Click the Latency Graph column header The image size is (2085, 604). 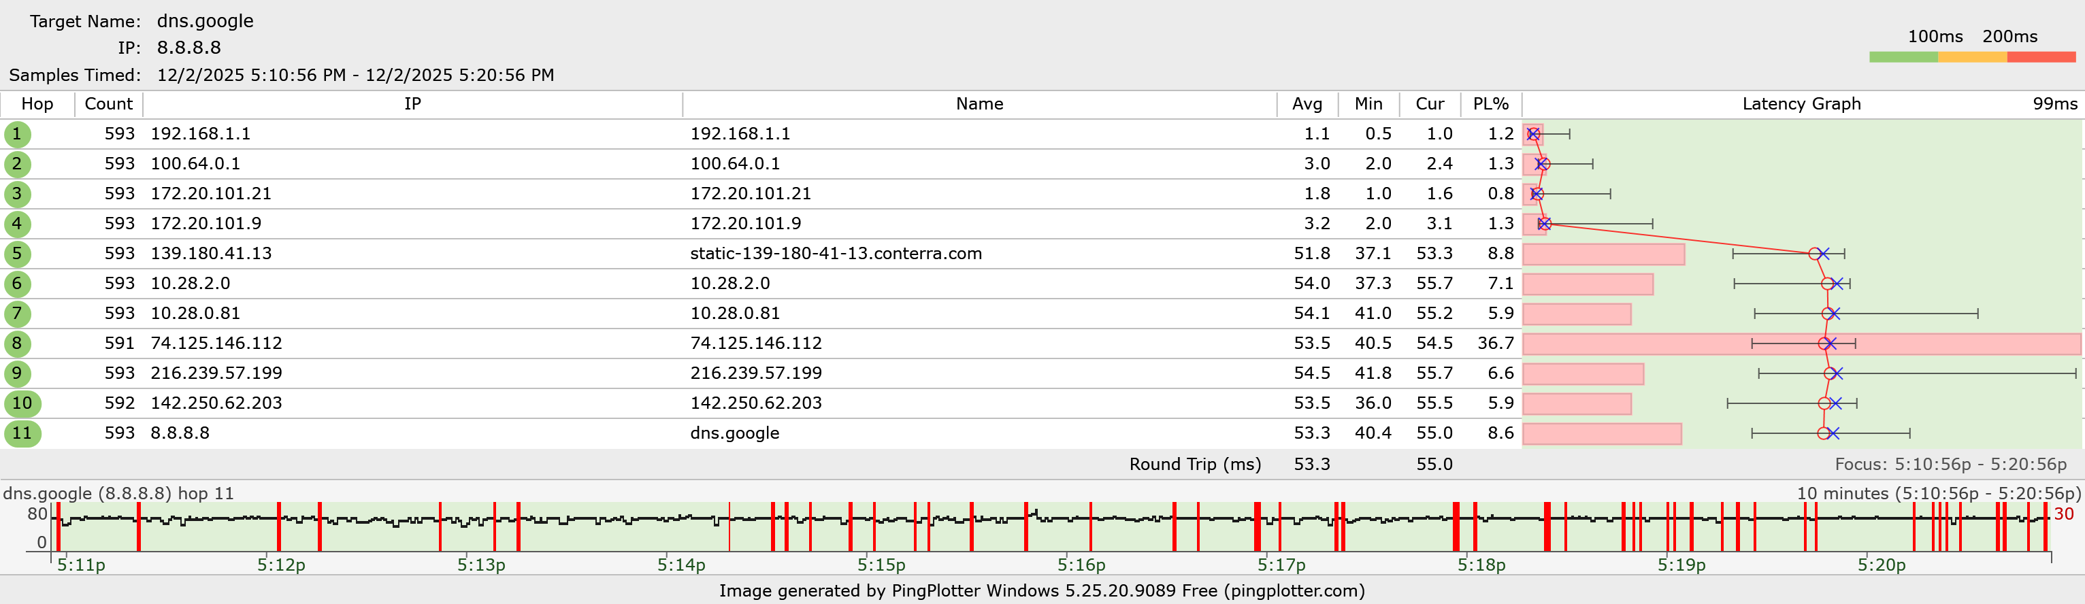tap(1801, 104)
